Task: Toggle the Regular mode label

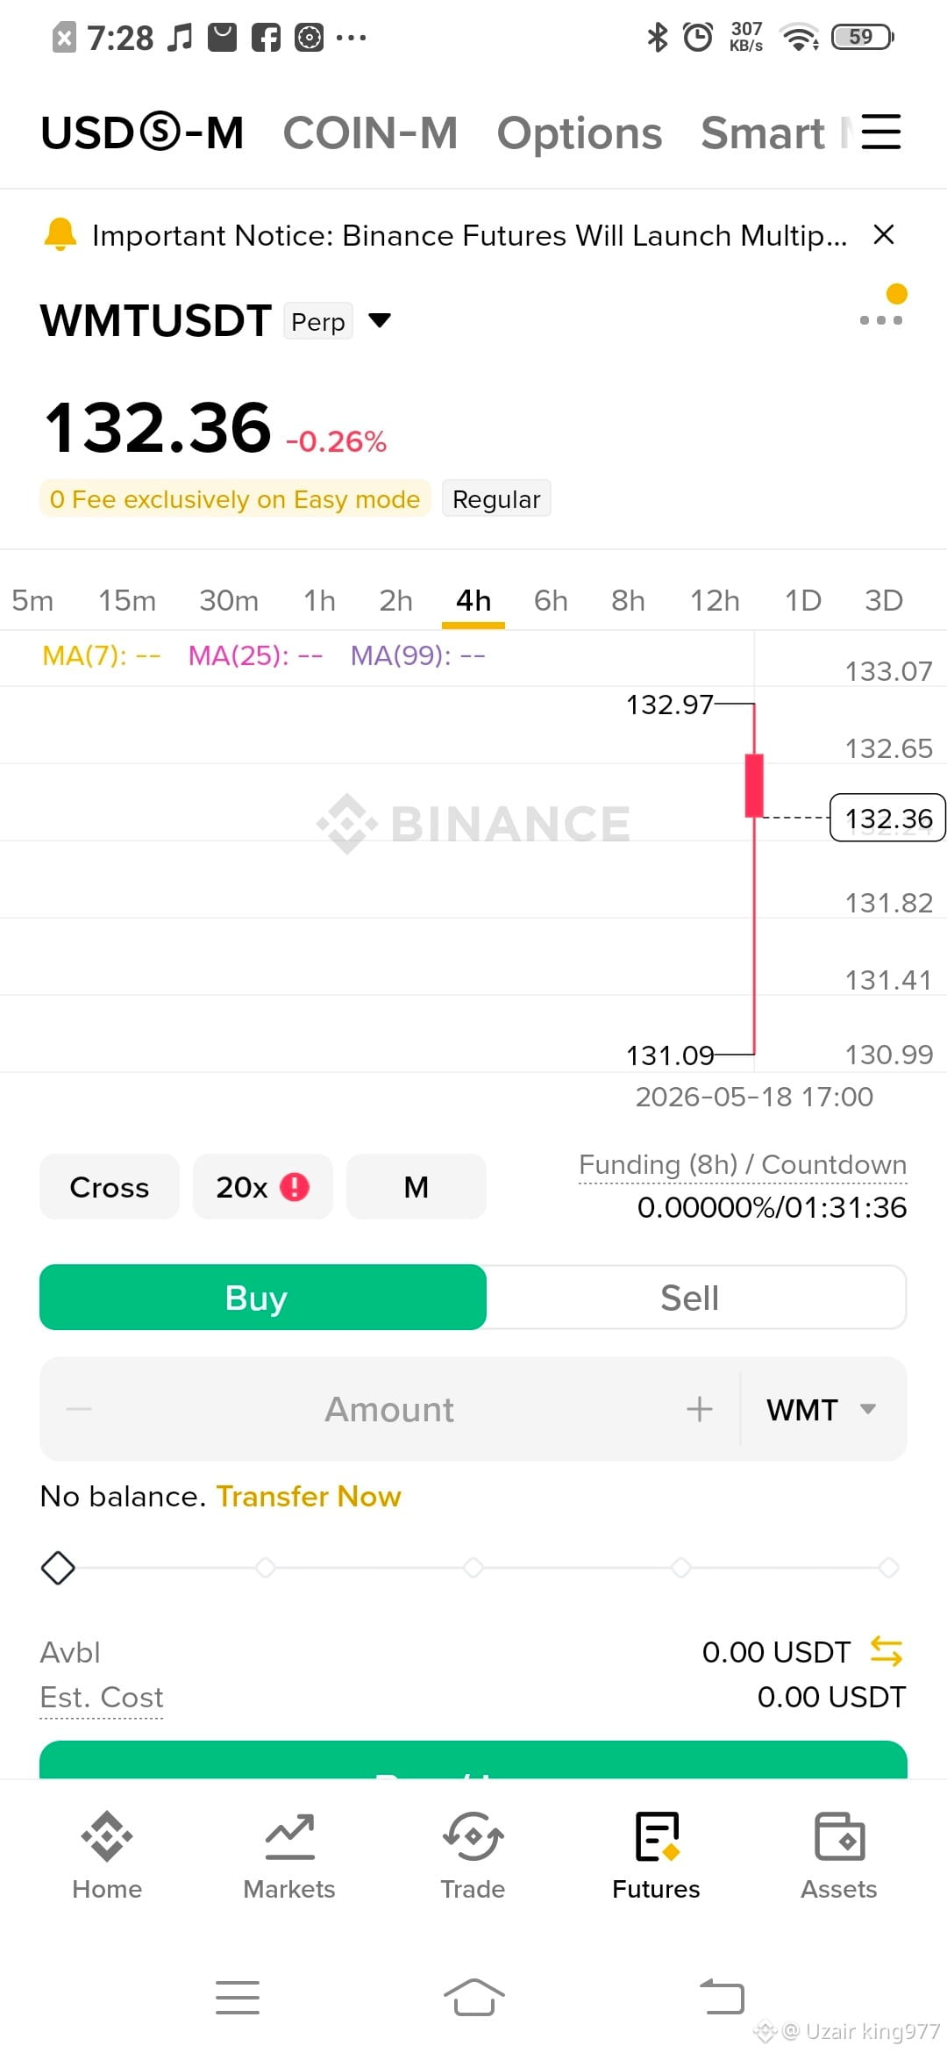Action: pos(496,498)
